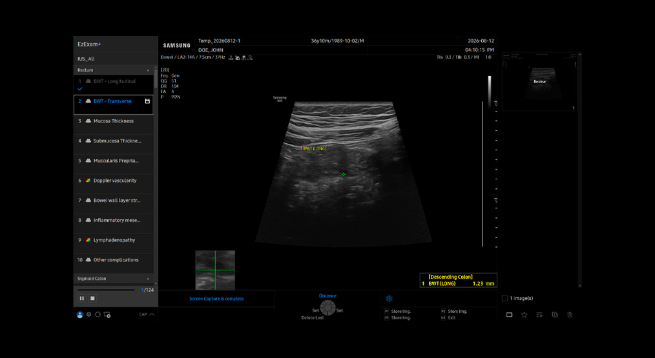Click the color Doppler icon on the Lymphadenopathy row
Viewport: 655px width, 358px height.
click(x=88, y=241)
